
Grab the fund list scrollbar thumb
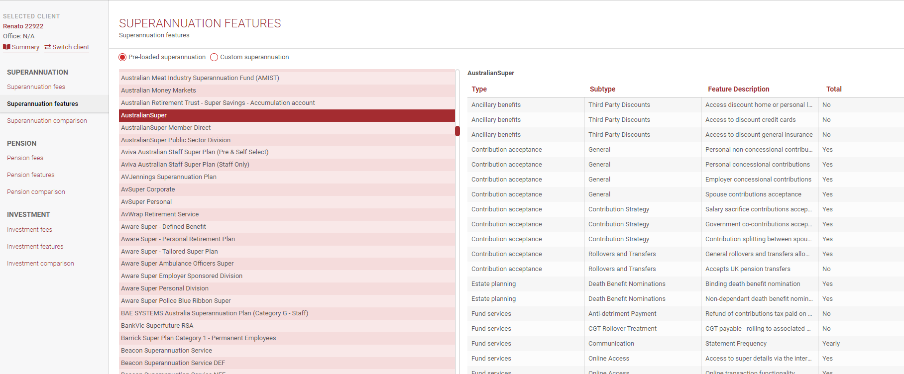click(457, 131)
